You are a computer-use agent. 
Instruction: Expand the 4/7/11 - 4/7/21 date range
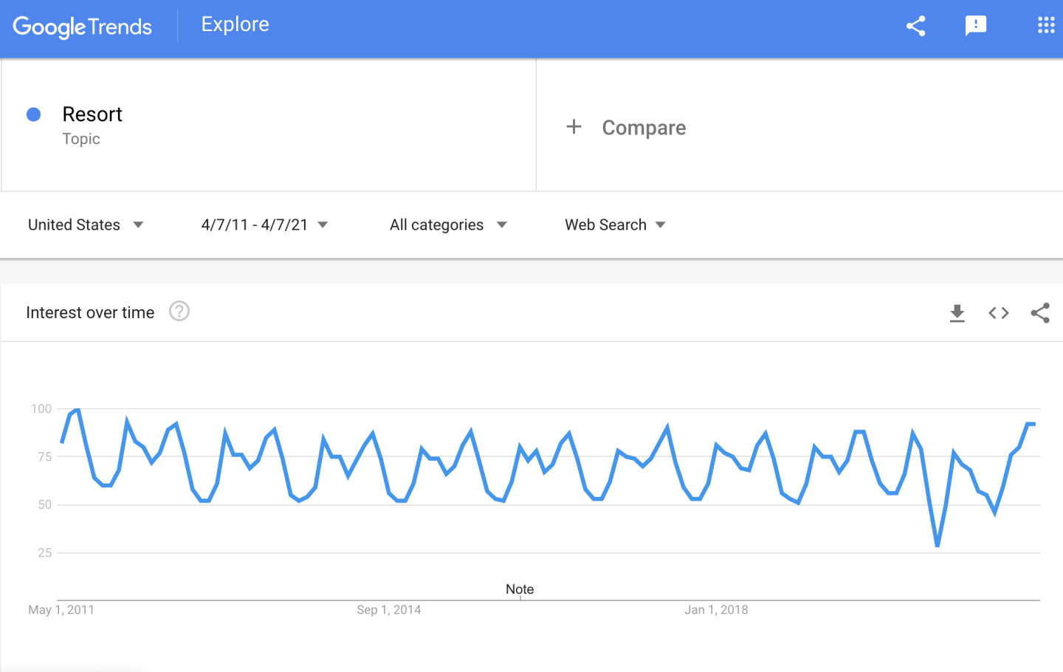tap(264, 224)
